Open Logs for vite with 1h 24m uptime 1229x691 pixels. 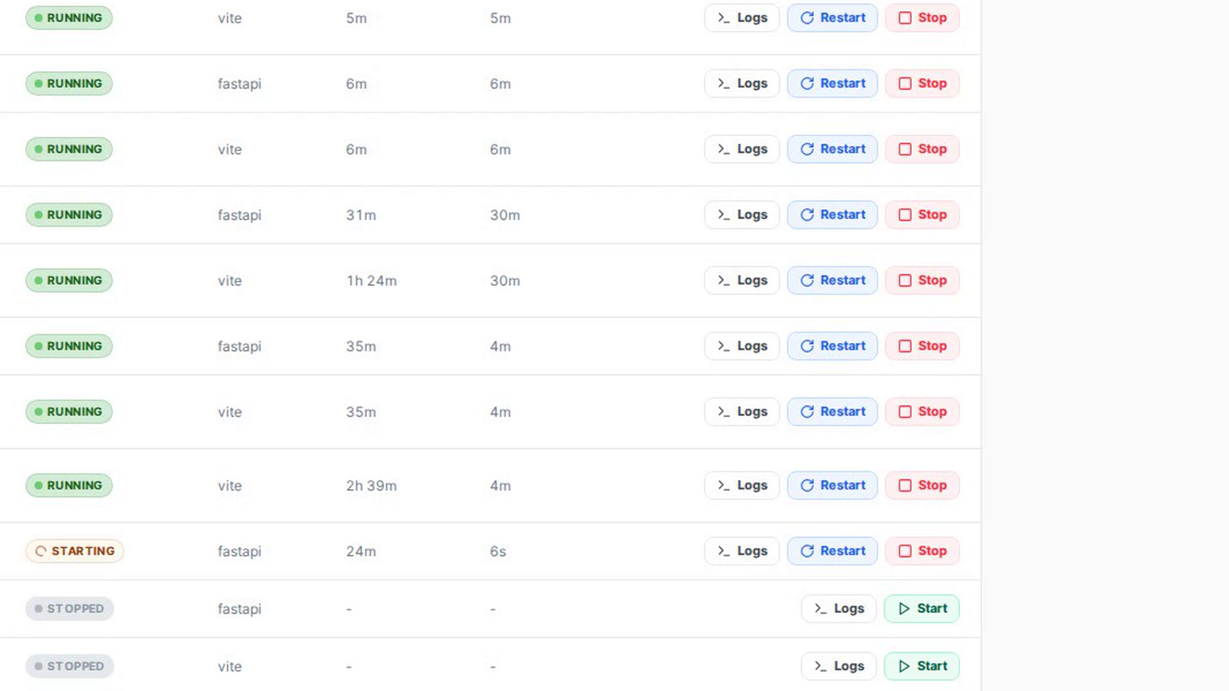(742, 280)
